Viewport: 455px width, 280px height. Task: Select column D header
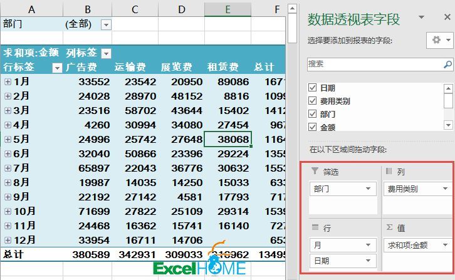[x=181, y=9]
